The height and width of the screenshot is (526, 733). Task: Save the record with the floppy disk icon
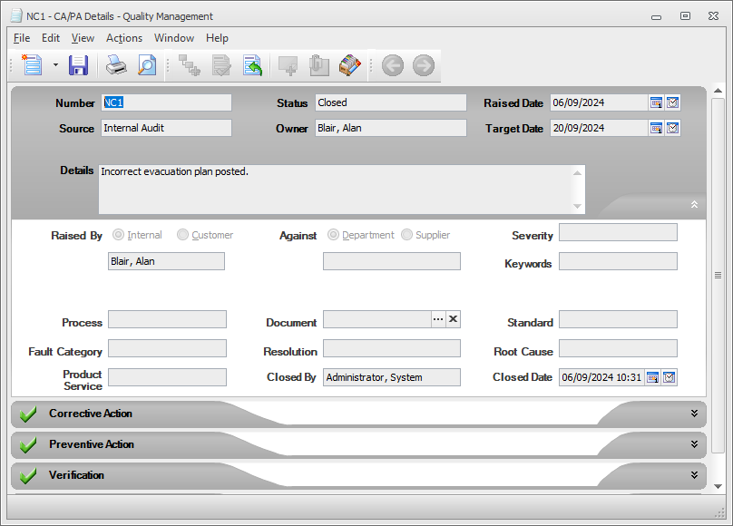[79, 65]
